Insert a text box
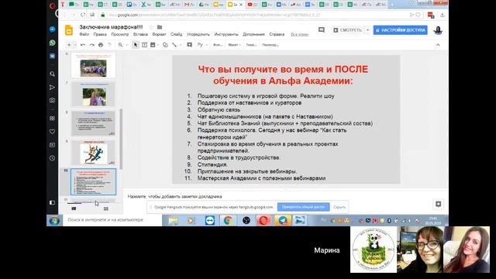The width and height of the screenshot is (496, 279). coord(145,45)
